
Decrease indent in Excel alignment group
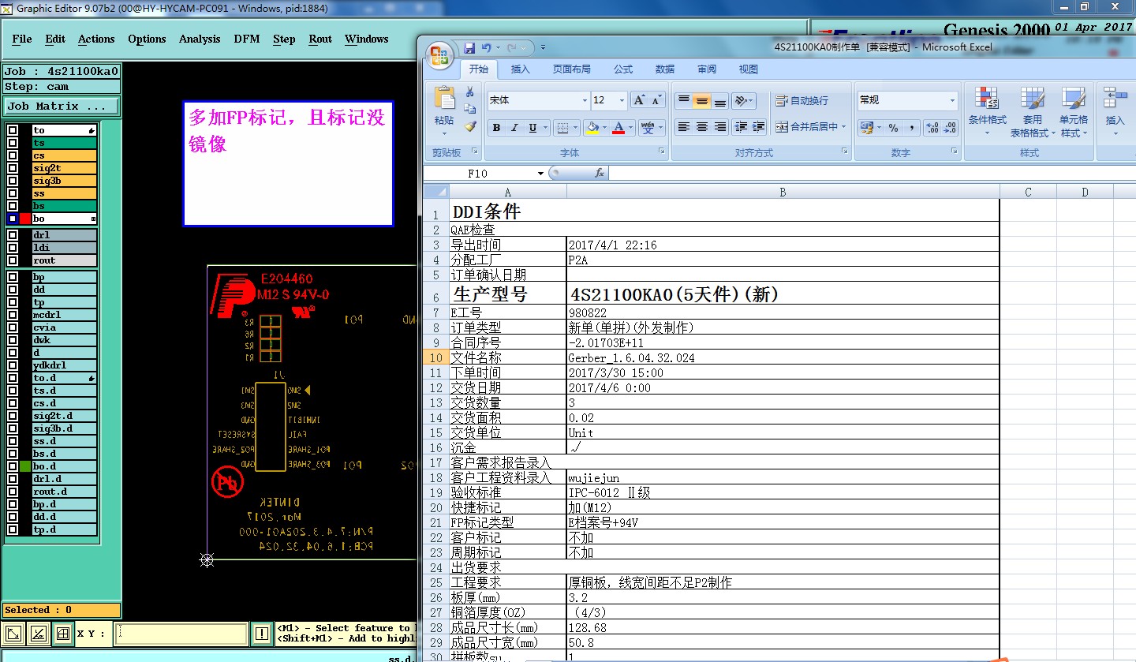tap(741, 127)
